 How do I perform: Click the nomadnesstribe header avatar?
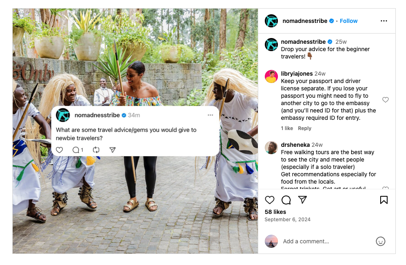tap(271, 21)
